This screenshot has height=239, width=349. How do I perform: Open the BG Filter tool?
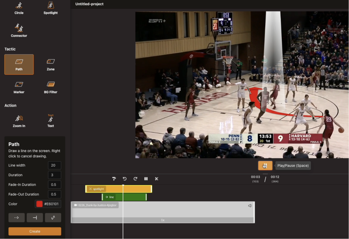click(x=51, y=87)
